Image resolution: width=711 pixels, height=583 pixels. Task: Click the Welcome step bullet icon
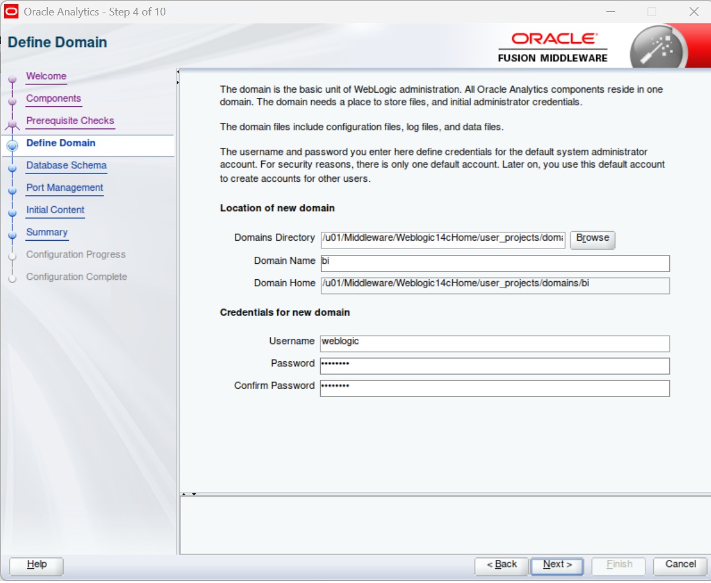coord(12,79)
